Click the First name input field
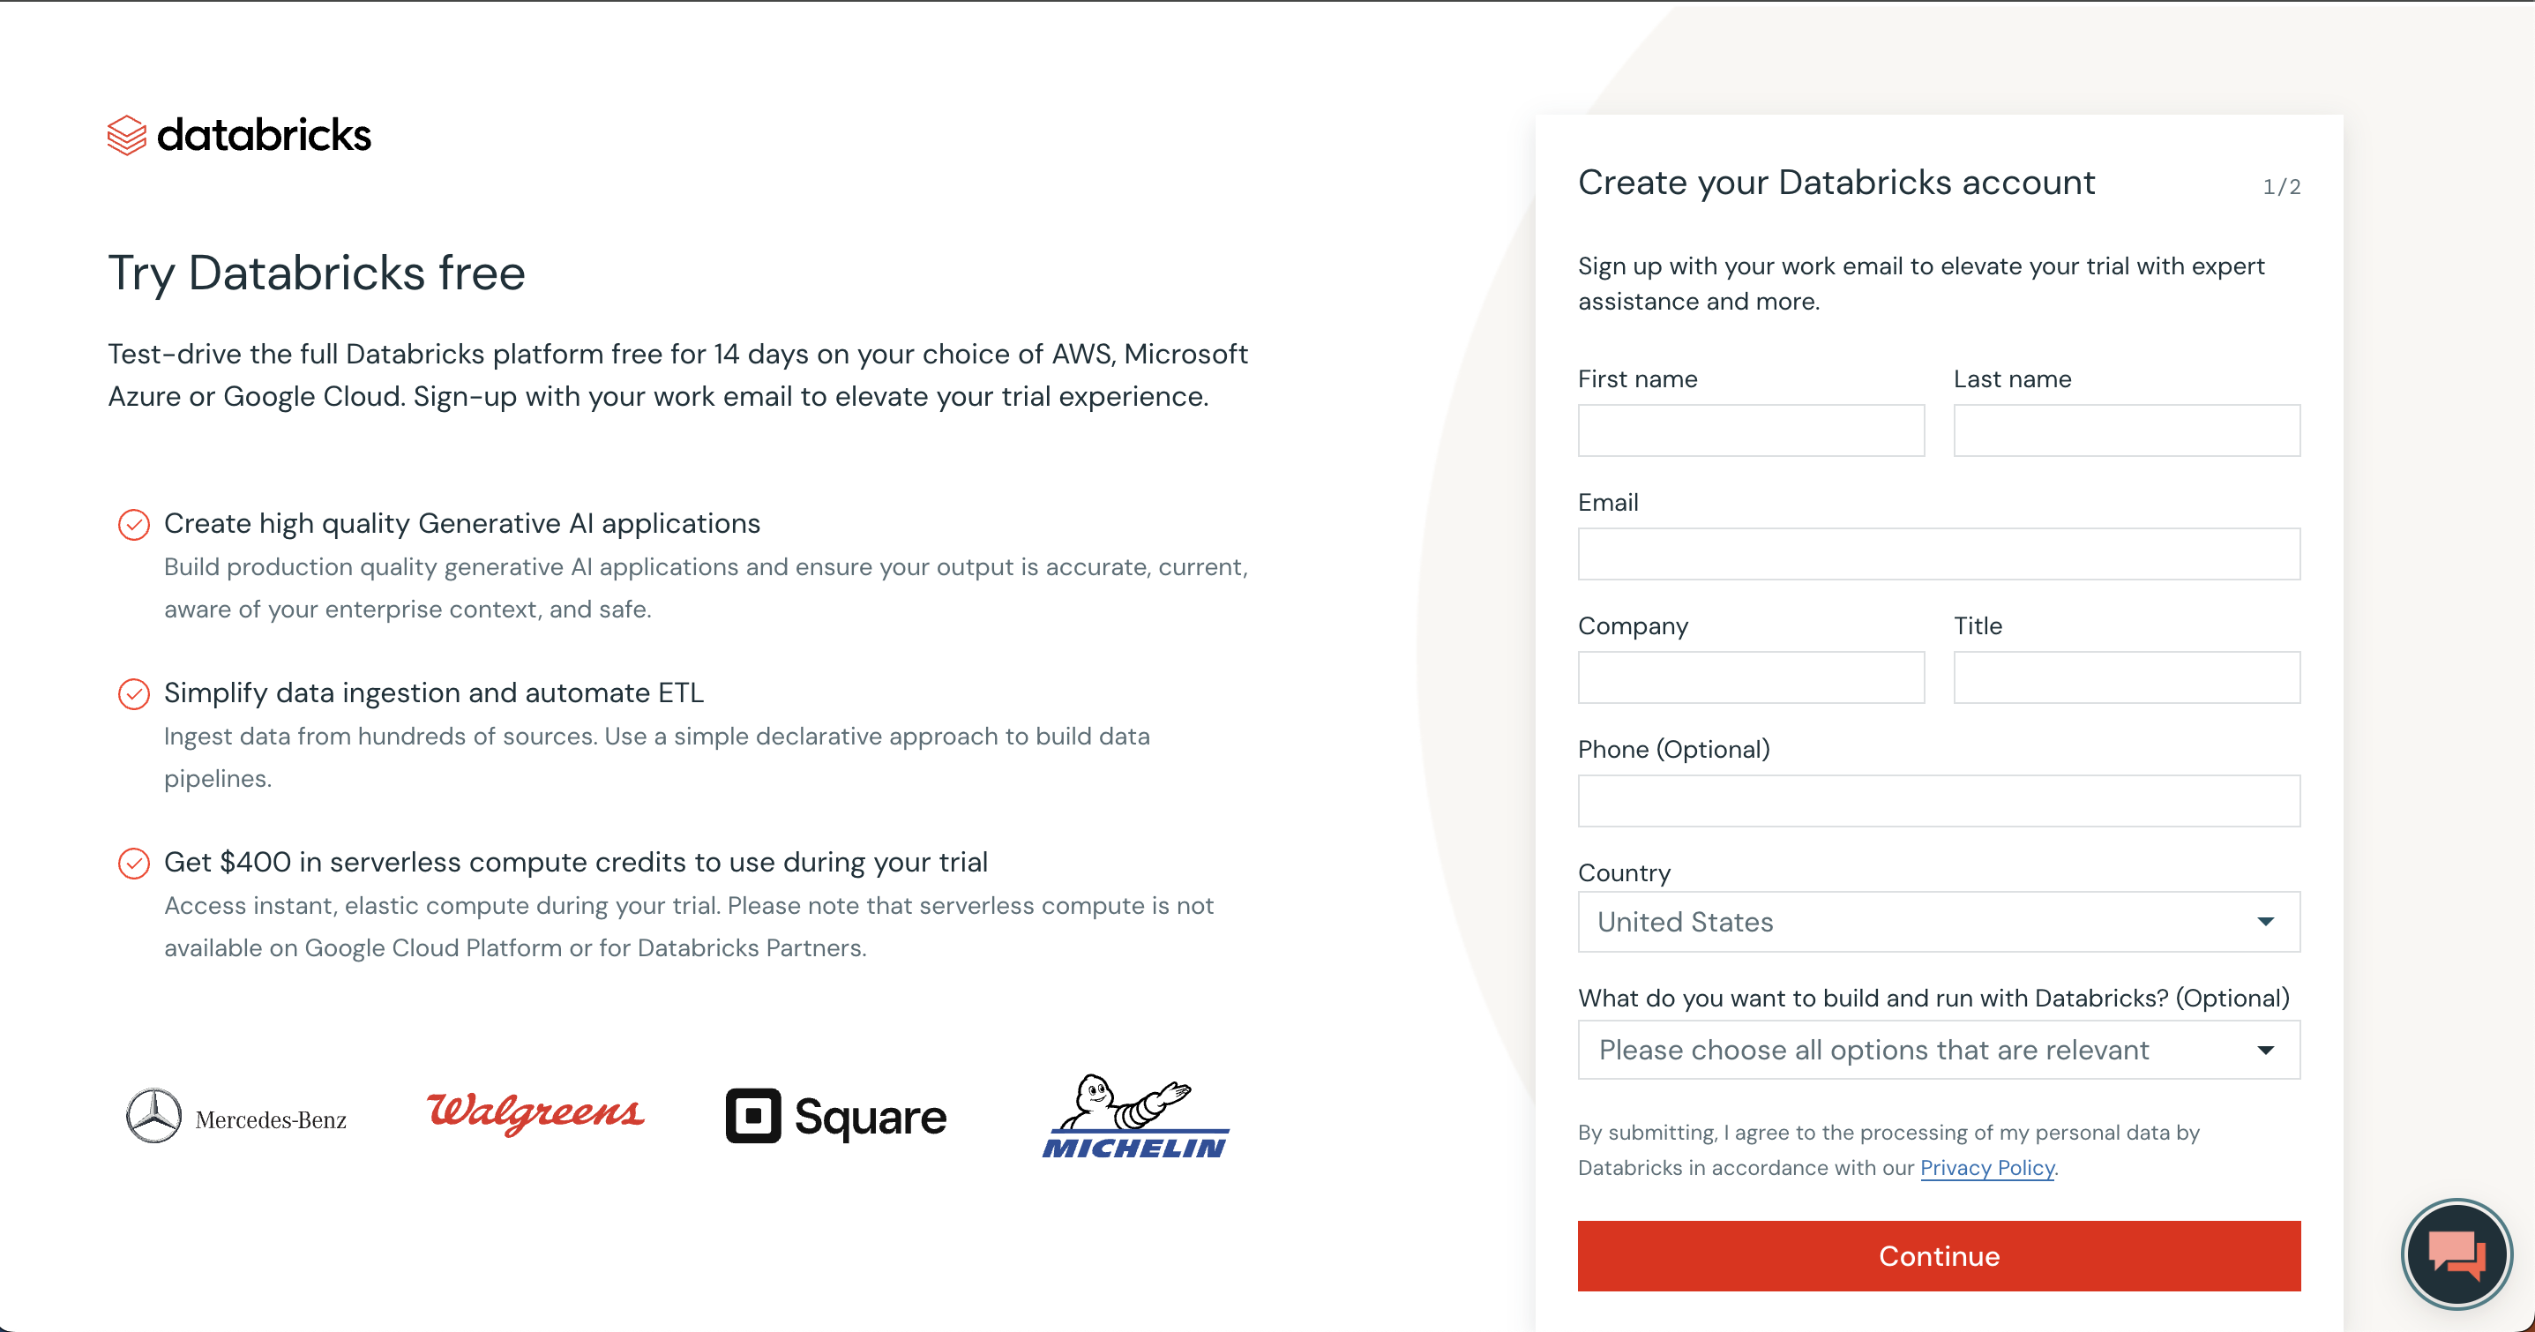 click(1750, 430)
